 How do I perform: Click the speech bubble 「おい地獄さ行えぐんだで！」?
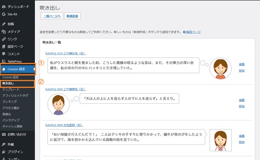[x=126, y=137]
